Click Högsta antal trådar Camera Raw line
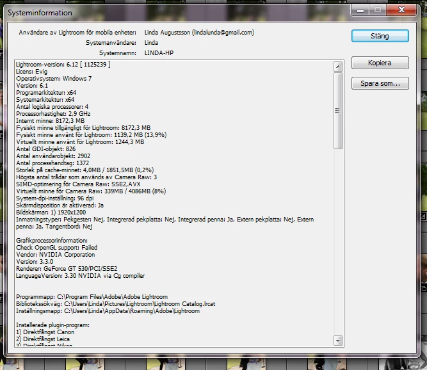Screen dimensions: 427x370 [86, 177]
